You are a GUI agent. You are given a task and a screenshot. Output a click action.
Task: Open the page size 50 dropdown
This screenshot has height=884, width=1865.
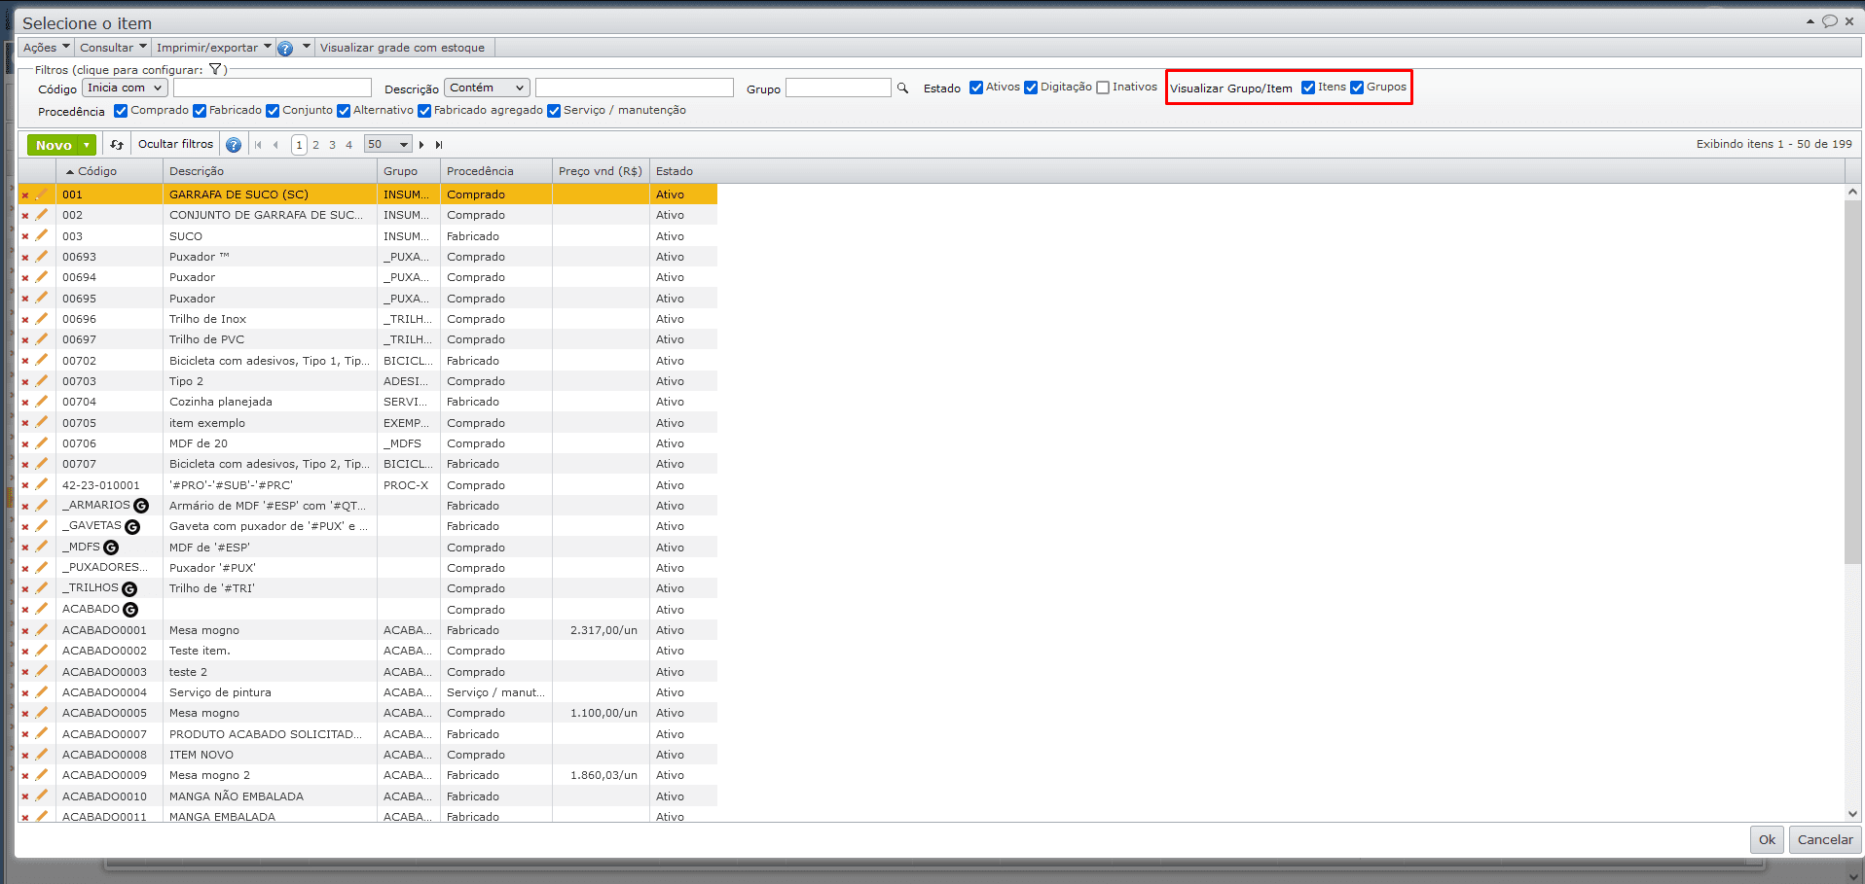(388, 145)
